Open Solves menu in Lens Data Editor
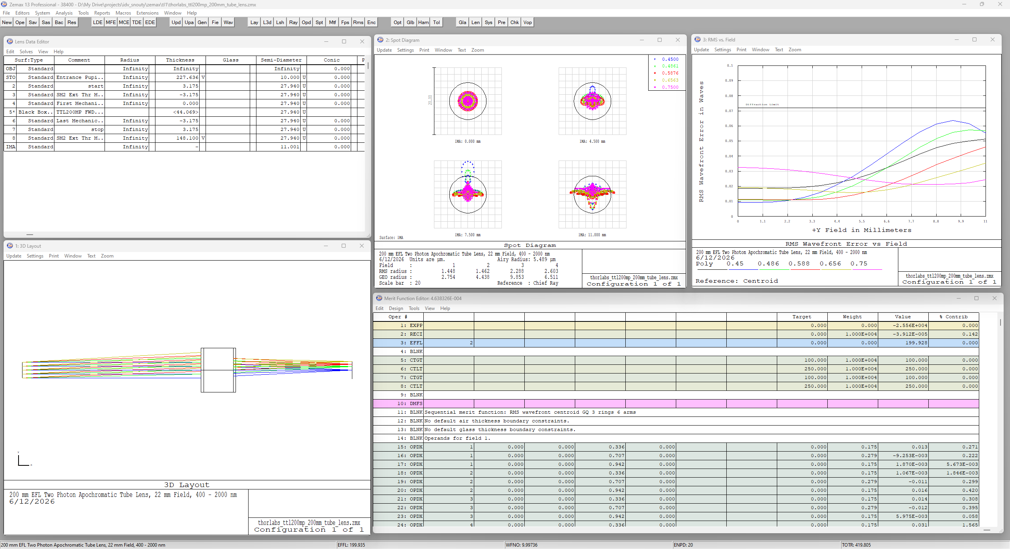 (26, 52)
